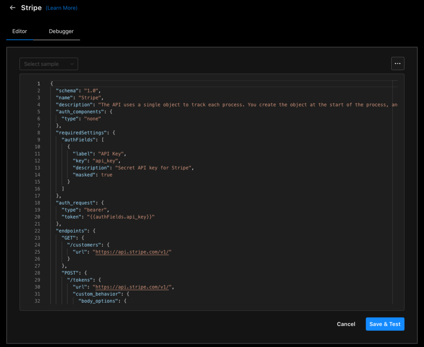Open the three-dots more options menu

(397, 63)
